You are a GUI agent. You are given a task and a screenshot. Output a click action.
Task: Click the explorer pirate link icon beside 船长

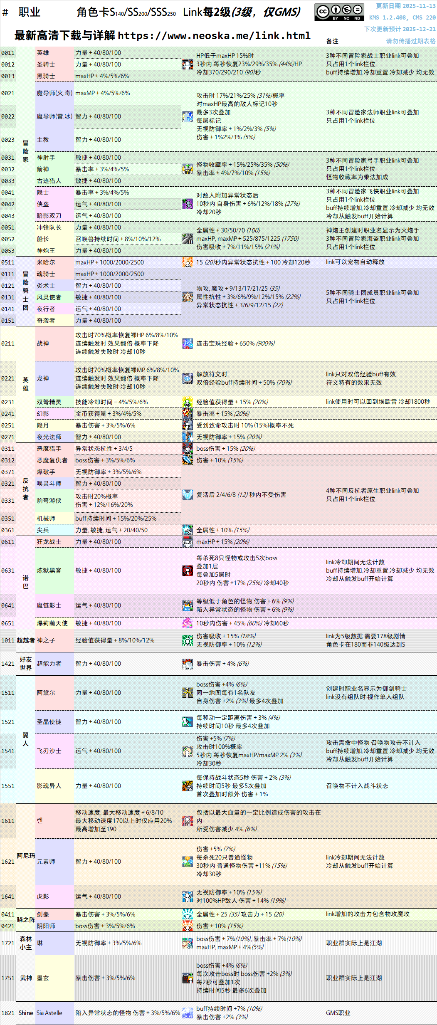(x=188, y=239)
